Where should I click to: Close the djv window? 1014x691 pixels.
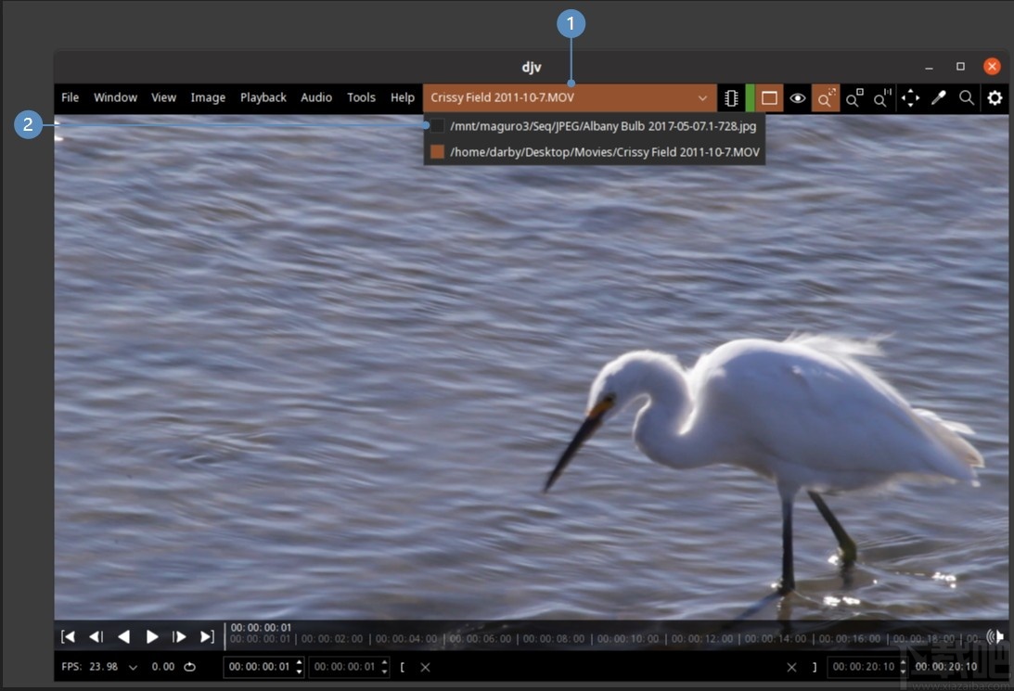click(x=992, y=67)
